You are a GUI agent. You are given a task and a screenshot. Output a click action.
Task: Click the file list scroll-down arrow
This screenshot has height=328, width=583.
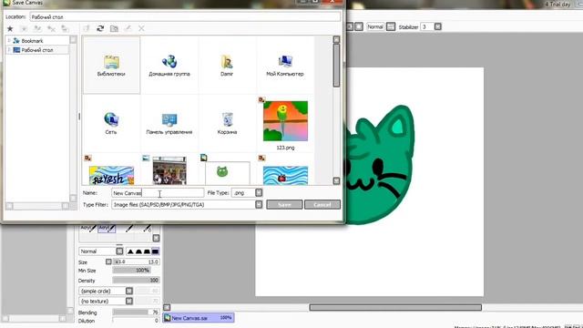click(x=336, y=180)
